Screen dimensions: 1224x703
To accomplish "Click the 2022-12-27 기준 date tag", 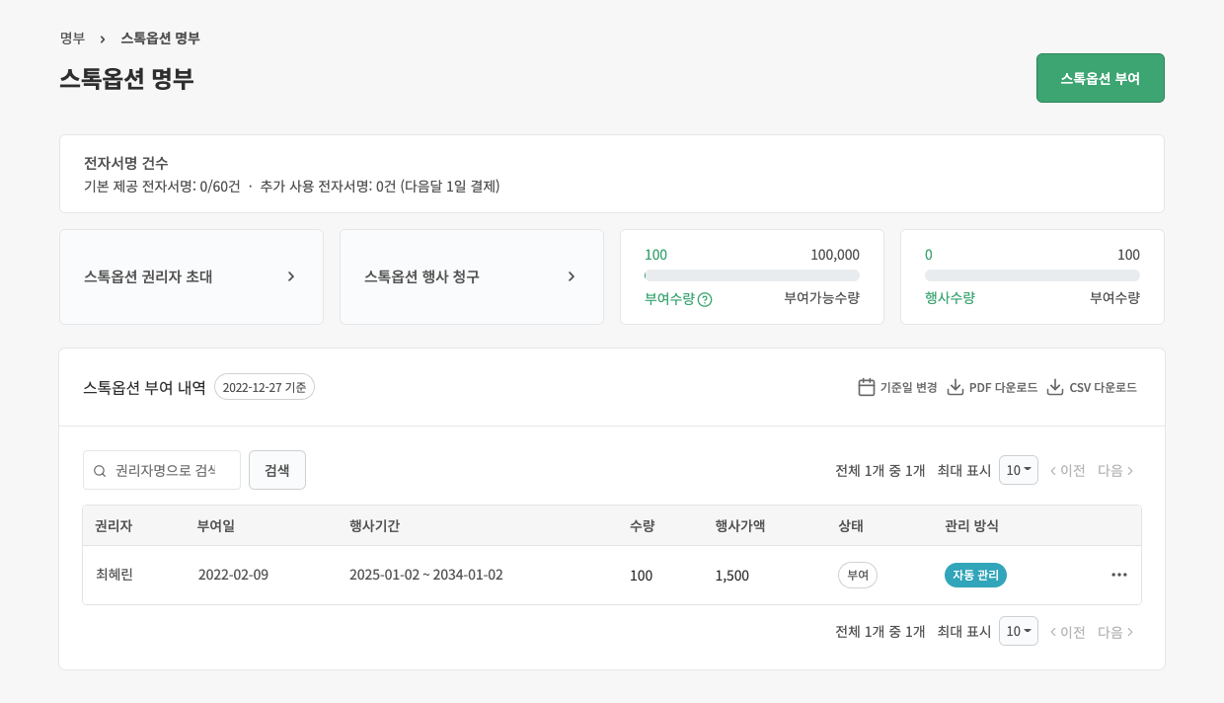I will point(264,387).
